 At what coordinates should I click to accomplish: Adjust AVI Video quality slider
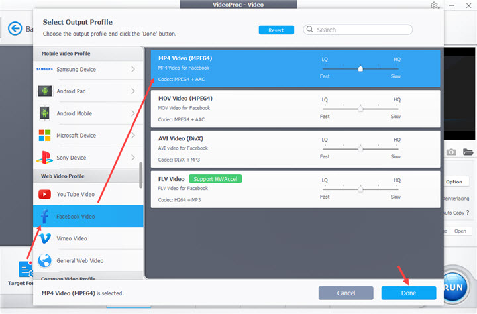tap(360, 149)
